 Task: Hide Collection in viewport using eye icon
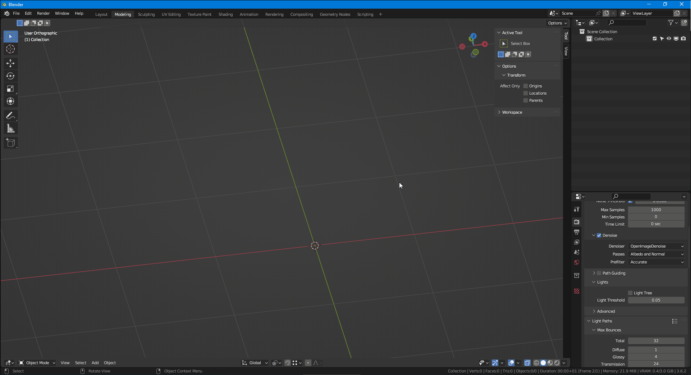pos(669,39)
